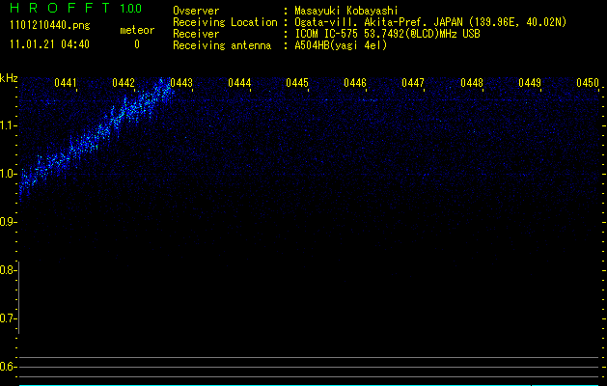Click the 0443 time marker
Viewport: 607px width, 386px height.
181,83
